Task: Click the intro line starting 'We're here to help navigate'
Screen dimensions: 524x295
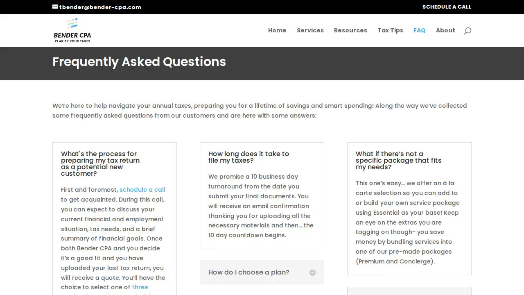Action: point(260,106)
